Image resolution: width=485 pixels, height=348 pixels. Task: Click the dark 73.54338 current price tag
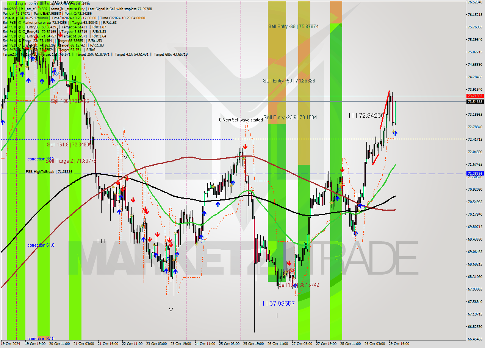475,101
